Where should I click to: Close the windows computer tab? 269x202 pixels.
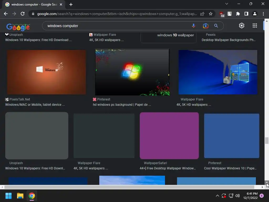tap(61, 4)
